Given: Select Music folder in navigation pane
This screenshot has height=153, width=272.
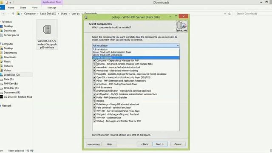Looking at the screenshot, I should 7,62.
